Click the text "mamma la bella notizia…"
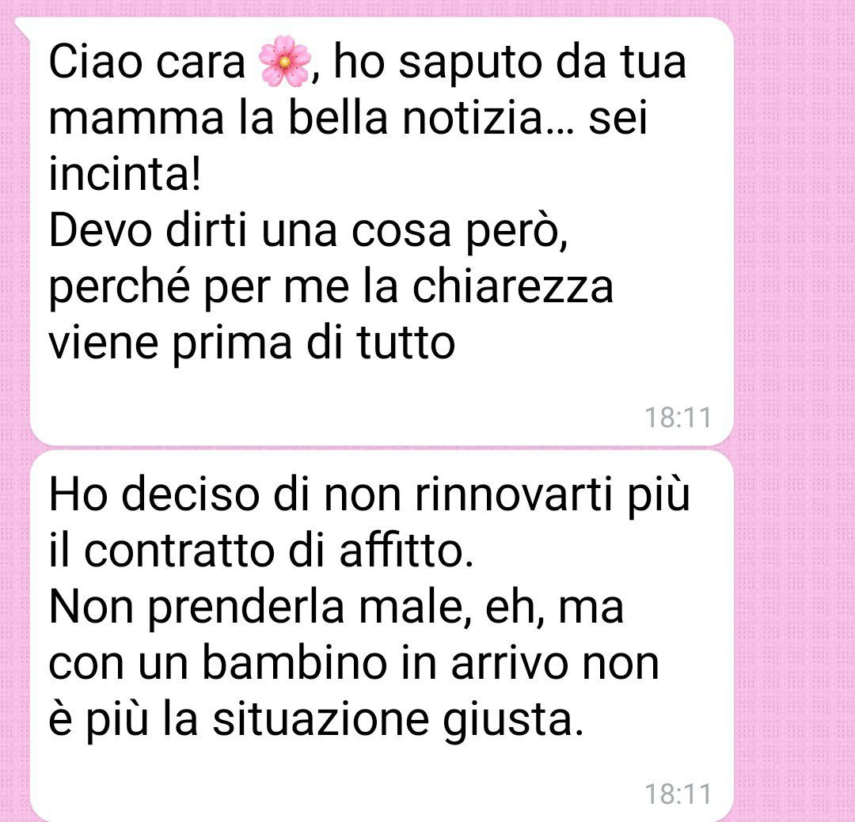Viewport: 855px width, 822px height. [x=311, y=118]
